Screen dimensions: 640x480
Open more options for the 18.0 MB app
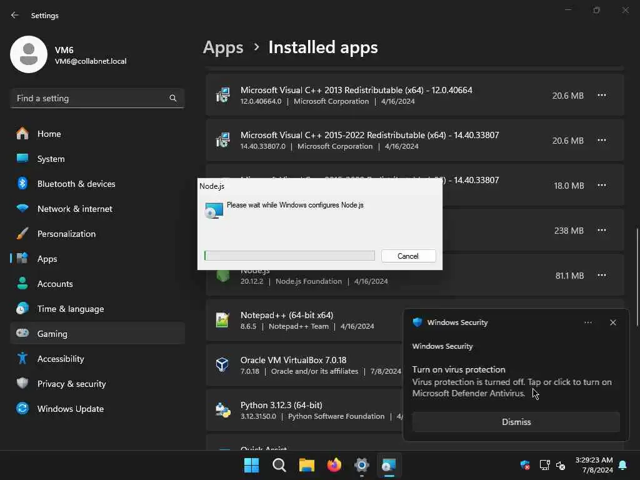click(x=602, y=185)
